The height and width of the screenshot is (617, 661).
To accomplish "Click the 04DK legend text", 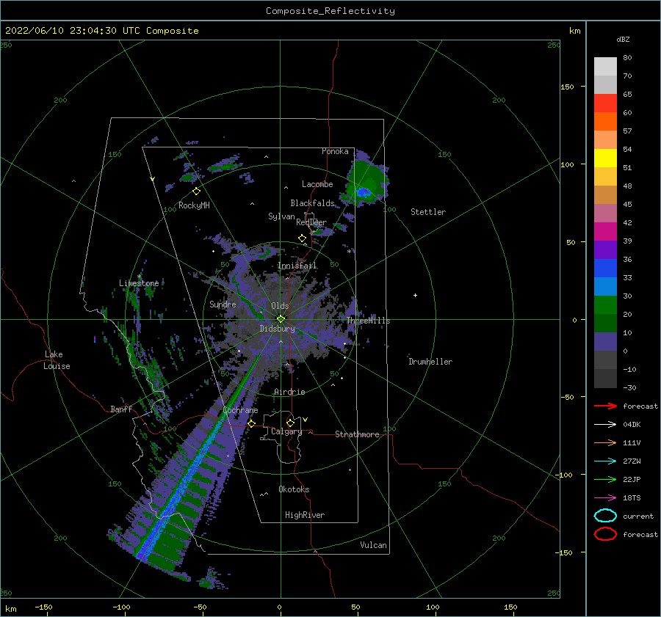I will click(632, 425).
